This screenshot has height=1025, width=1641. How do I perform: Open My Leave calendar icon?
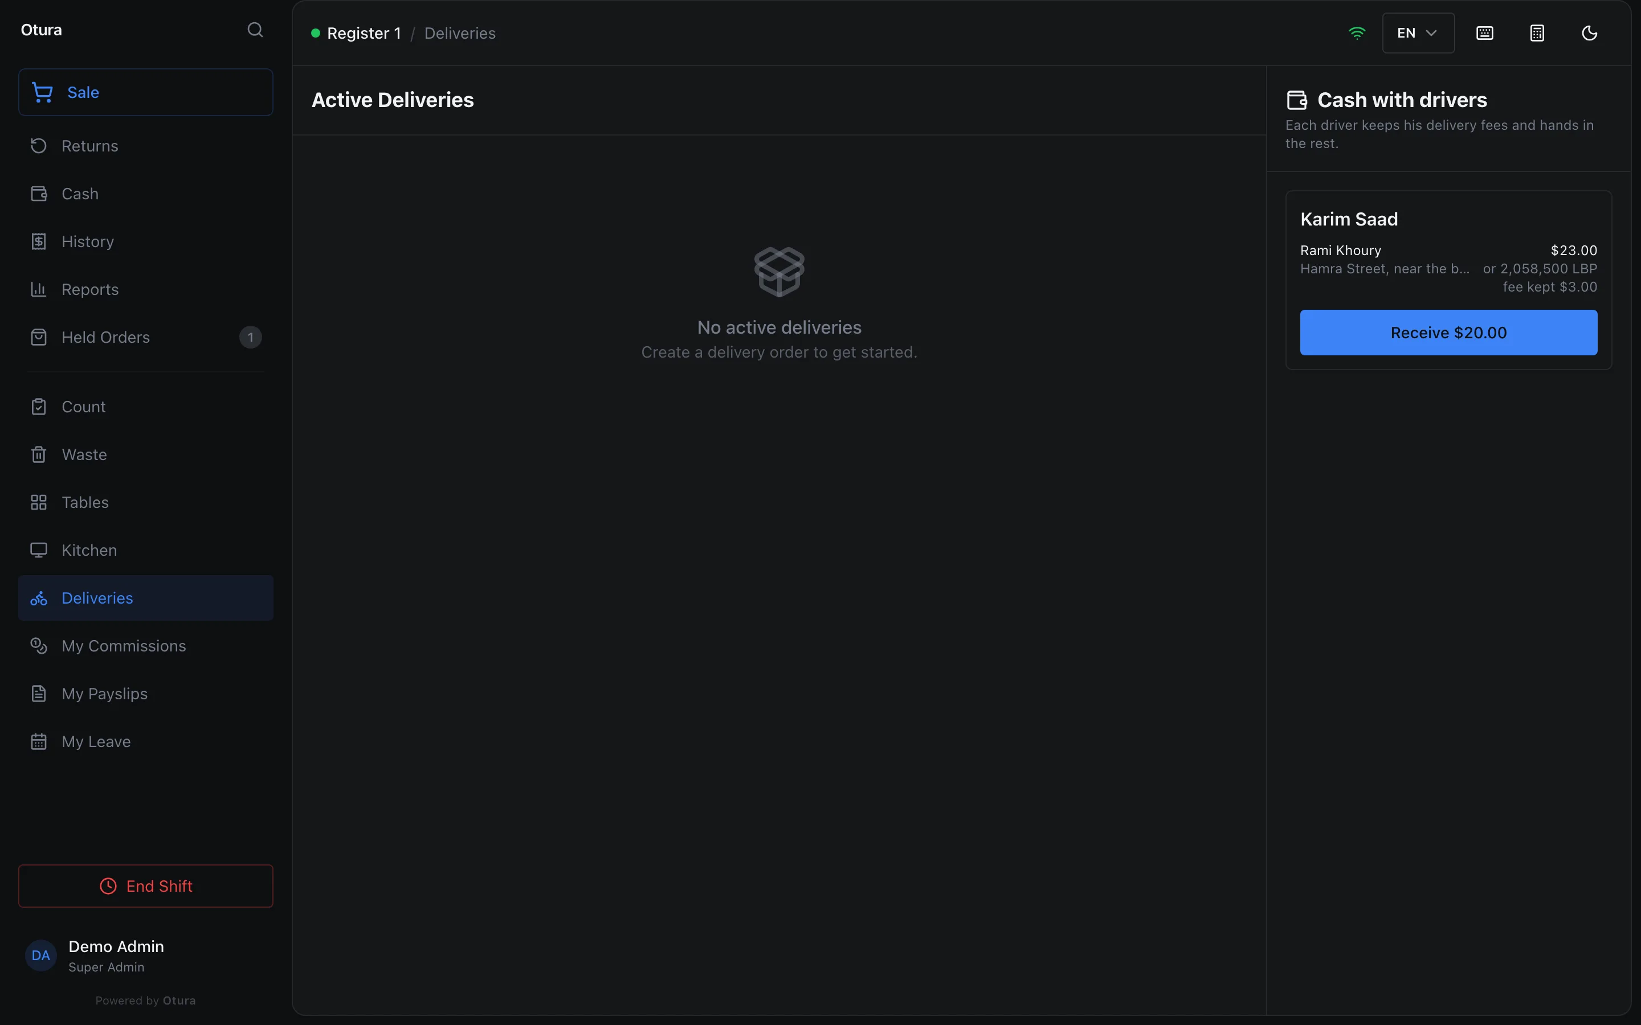click(x=39, y=741)
